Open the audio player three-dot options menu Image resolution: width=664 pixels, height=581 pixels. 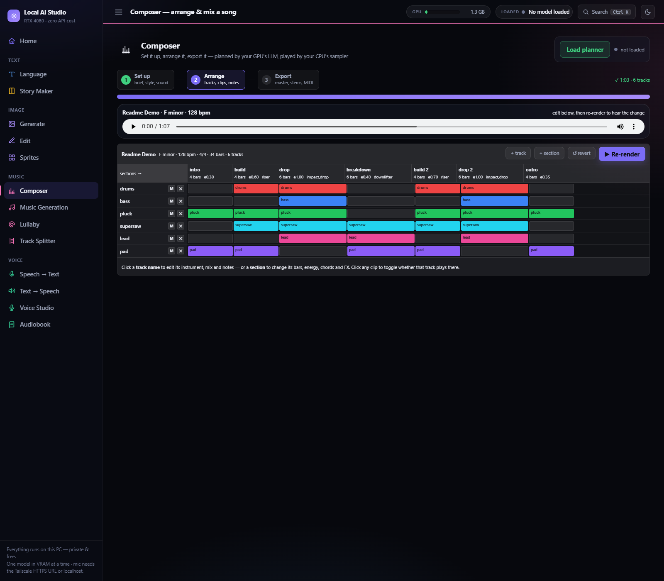(634, 127)
